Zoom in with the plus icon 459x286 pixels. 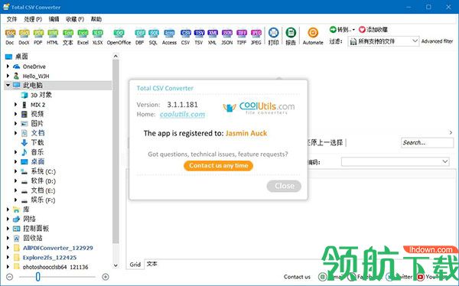click(x=106, y=277)
